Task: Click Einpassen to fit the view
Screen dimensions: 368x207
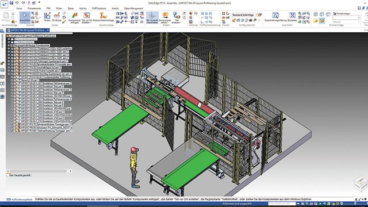Action: point(292,17)
